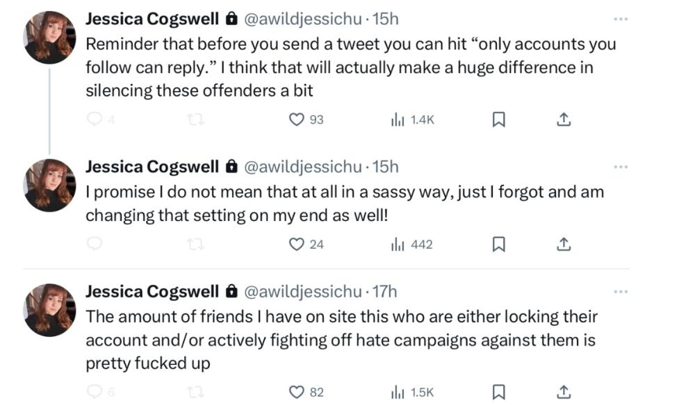
Task: Share the 'I promise' tweet
Action: [564, 244]
